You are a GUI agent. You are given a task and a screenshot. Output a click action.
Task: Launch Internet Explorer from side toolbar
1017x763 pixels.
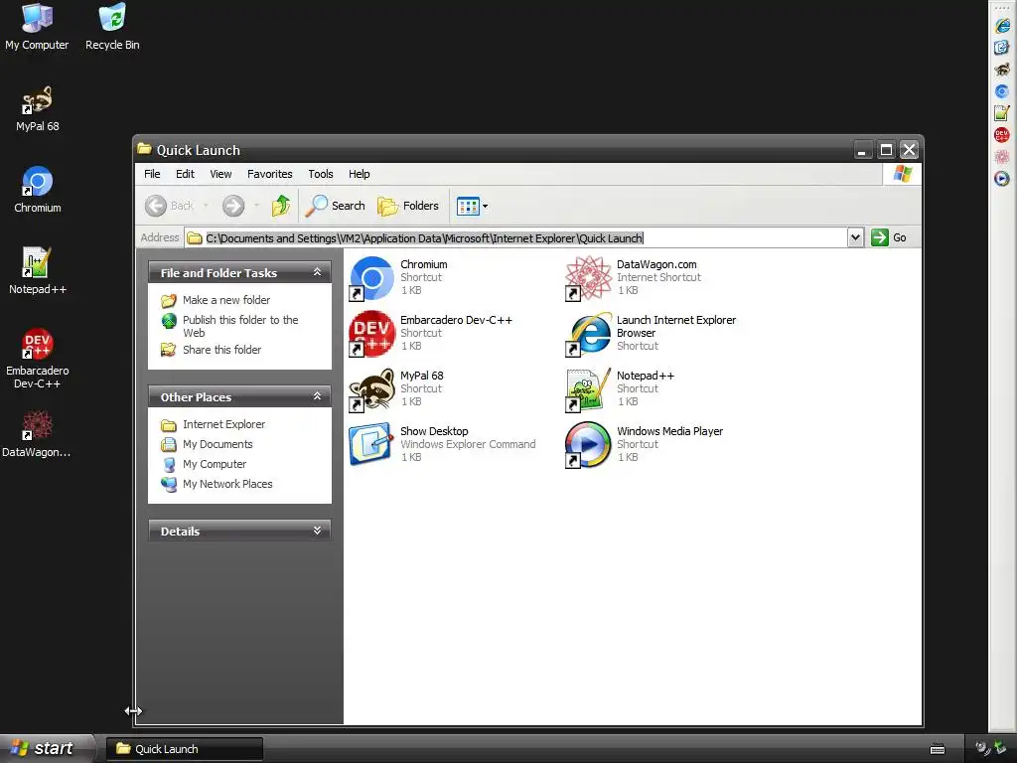[x=1002, y=25]
